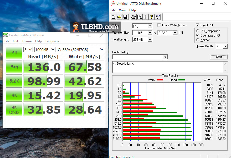Maximize the ATTO Disk Benchmark window
Screen dimensions: 231x158
213,3
